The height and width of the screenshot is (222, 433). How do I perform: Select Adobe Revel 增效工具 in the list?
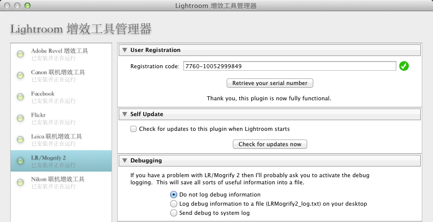point(59,51)
